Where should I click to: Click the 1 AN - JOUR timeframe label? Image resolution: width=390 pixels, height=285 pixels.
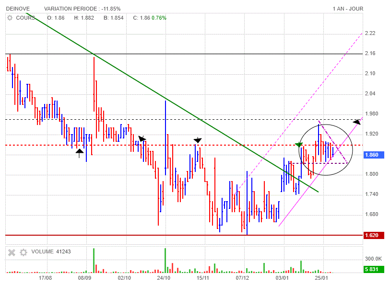(348, 9)
